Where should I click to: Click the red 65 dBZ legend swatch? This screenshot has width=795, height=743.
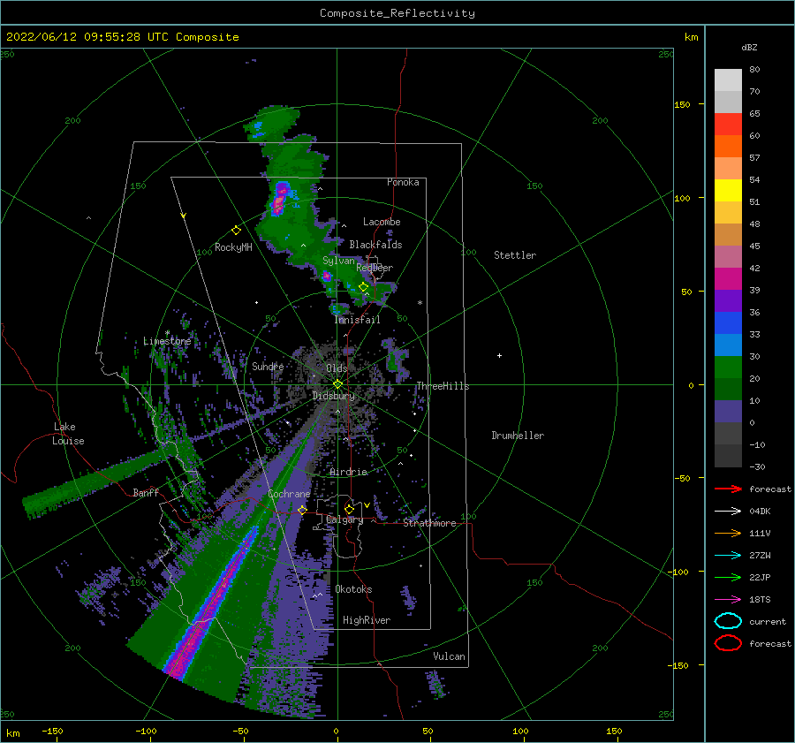728,124
